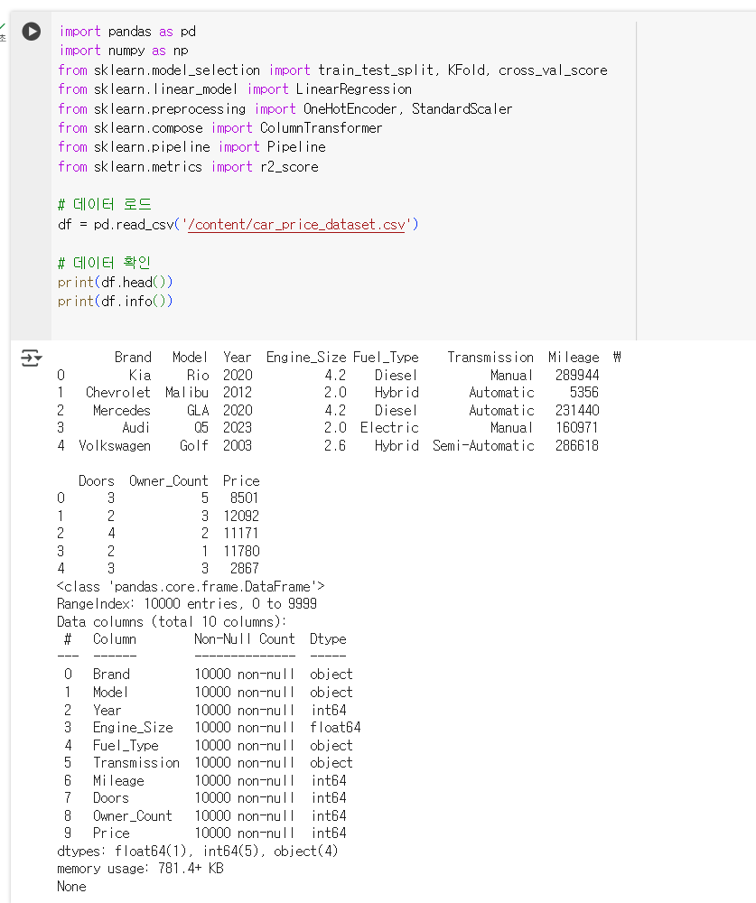
Task: Click the 'Malibu' model value
Action: click(x=187, y=393)
